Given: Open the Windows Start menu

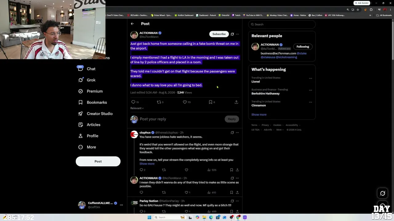Looking at the screenshot, I should (x=149, y=217).
